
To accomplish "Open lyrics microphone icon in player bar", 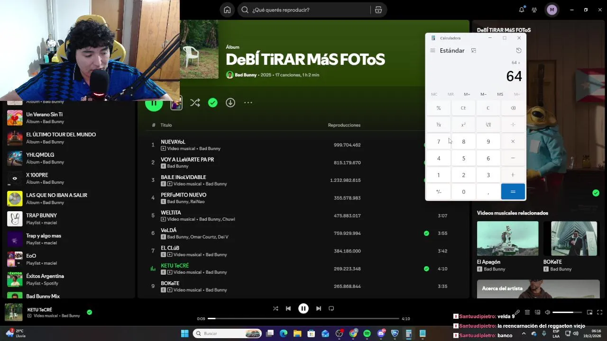I will coord(517,312).
